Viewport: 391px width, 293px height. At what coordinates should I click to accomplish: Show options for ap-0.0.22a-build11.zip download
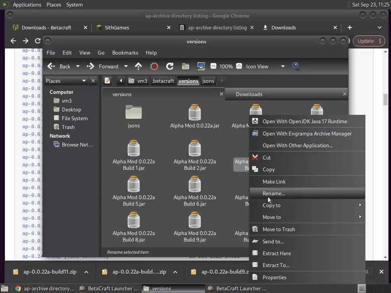[86, 272]
